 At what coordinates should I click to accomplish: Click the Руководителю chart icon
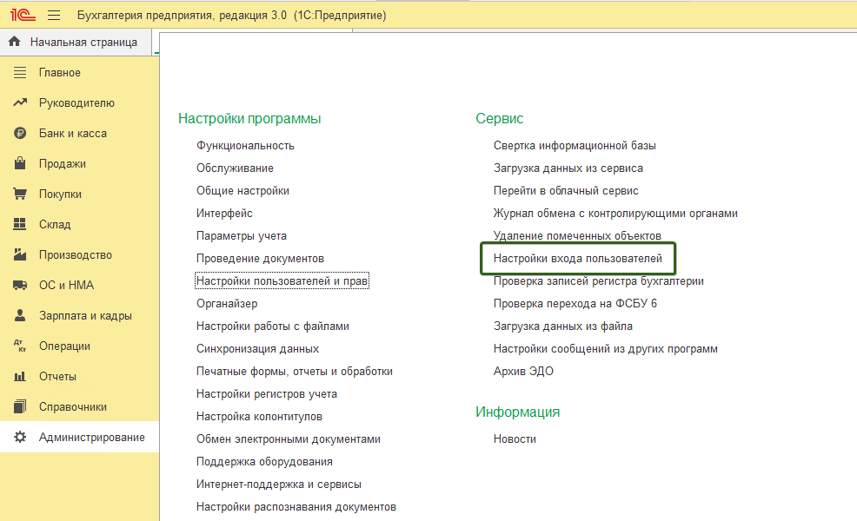pos(20,102)
